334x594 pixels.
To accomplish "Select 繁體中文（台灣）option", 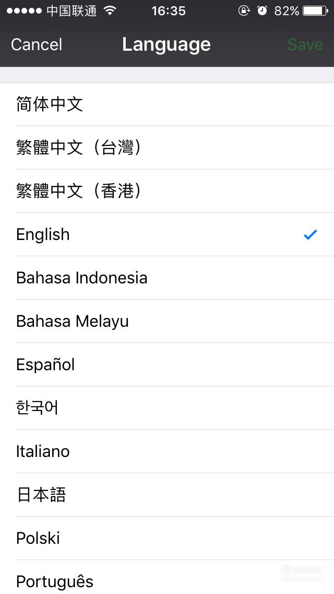I will (x=167, y=148).
